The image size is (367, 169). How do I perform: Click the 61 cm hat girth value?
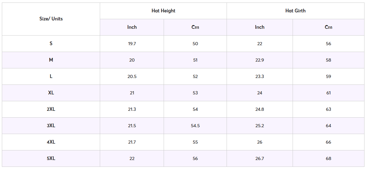[329, 93]
